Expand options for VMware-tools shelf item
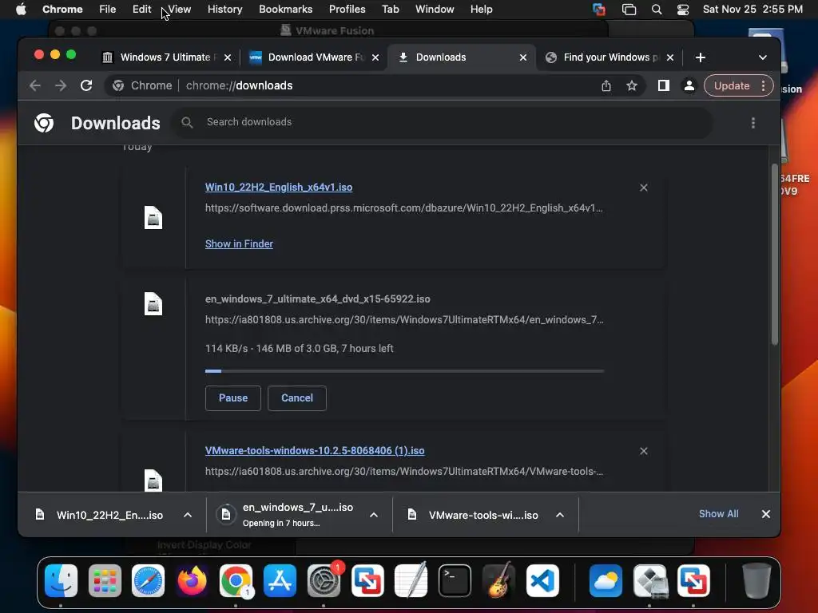This screenshot has width=818, height=613. pos(560,515)
